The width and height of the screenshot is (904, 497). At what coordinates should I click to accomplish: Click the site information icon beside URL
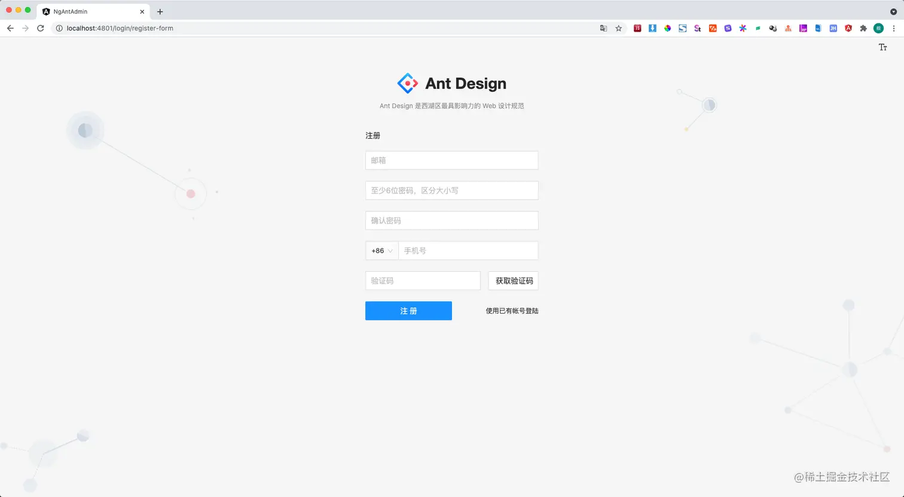59,28
